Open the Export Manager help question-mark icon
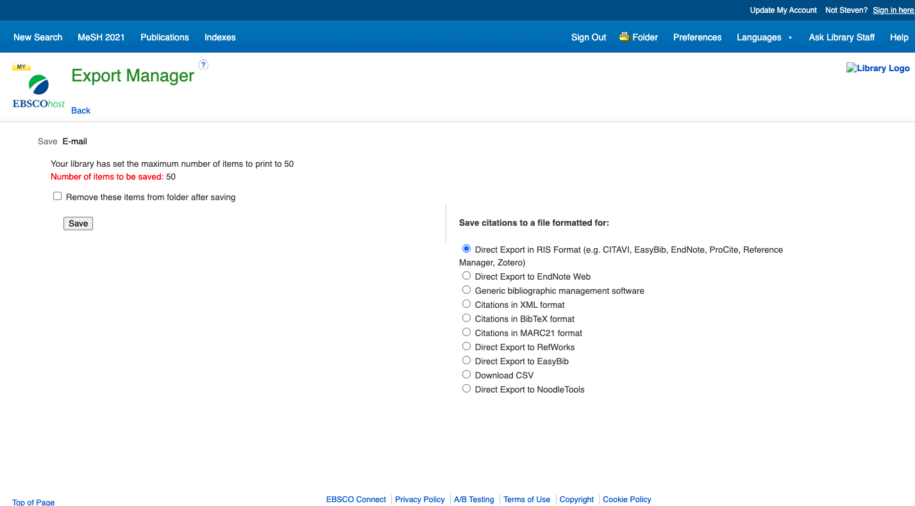This screenshot has height=506, width=915. [203, 65]
